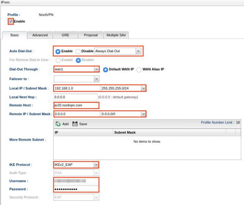The width and height of the screenshot is (244, 205).
Task: Go to the Multiple SAs tab
Action: [x=116, y=35]
